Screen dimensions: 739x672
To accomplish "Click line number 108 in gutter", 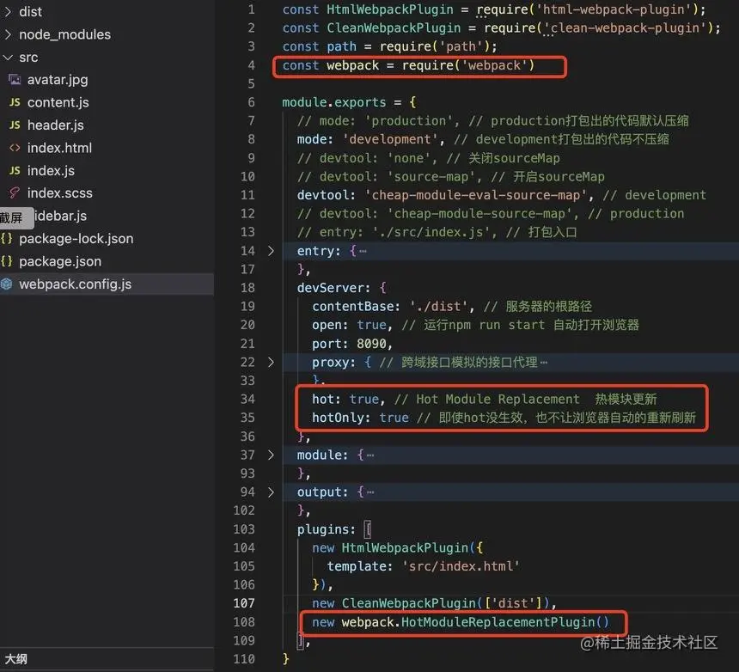I will [244, 622].
